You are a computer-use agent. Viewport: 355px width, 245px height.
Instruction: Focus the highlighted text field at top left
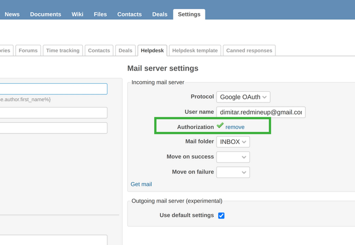click(x=53, y=89)
